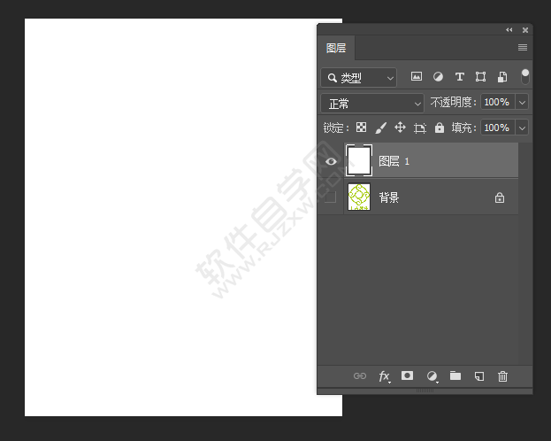Add a layer mask

pos(407,375)
